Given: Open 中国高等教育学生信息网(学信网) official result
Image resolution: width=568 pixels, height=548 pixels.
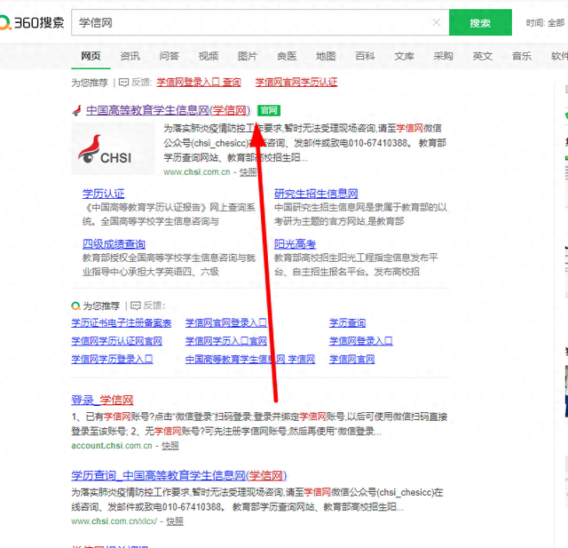Looking at the screenshot, I should coord(168,110).
